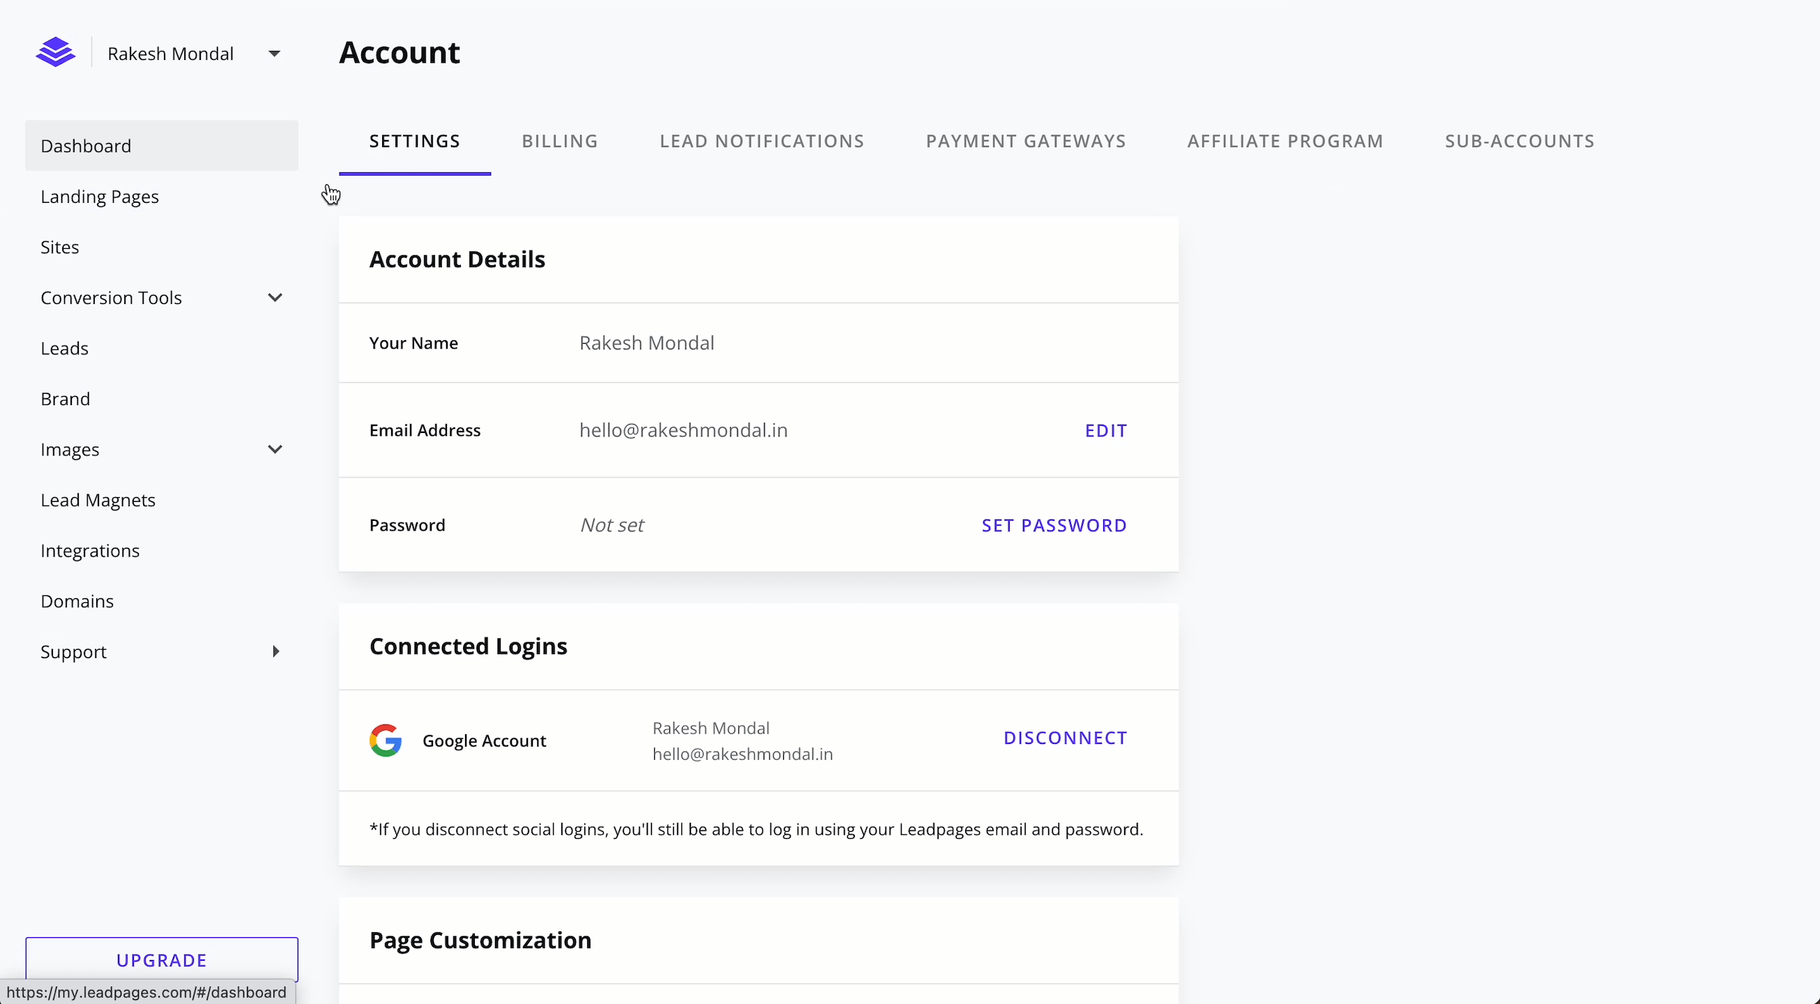Click Set Password link
Viewport: 1820px width, 1004px height.
click(x=1054, y=525)
